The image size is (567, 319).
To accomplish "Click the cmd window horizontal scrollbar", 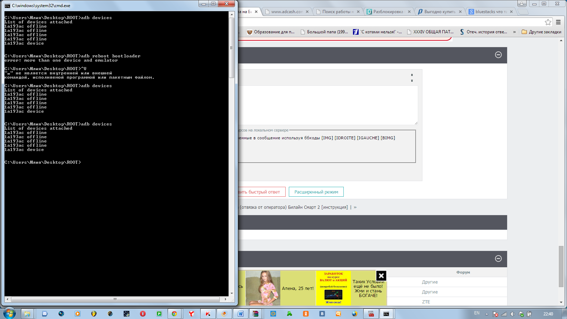I will 115,299.
